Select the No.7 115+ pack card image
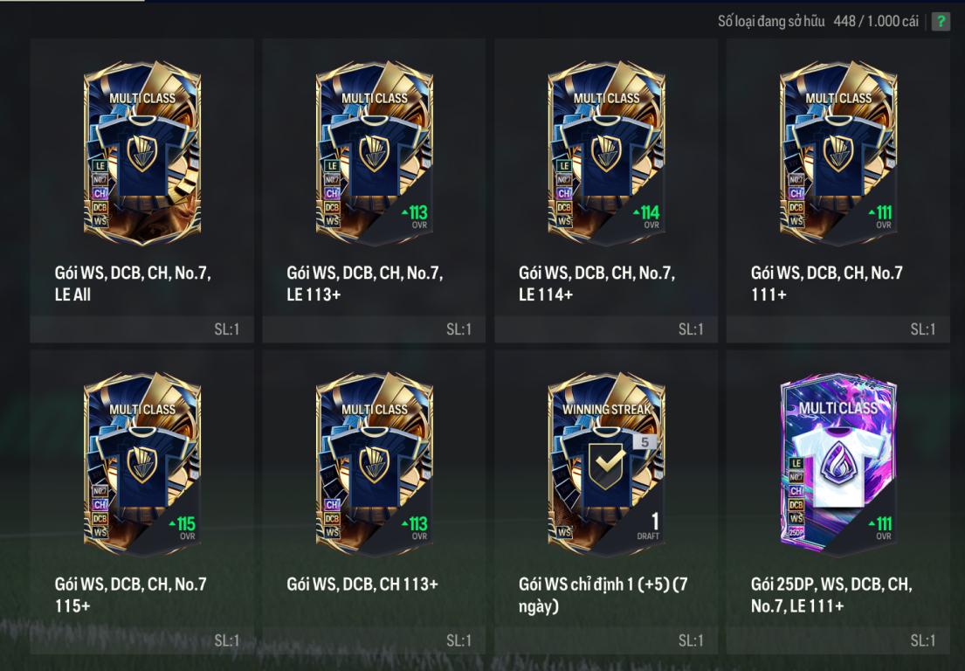 click(142, 464)
